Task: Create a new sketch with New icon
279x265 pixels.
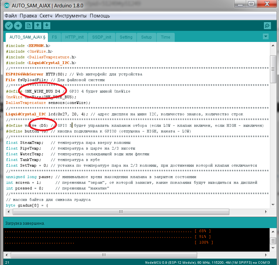Action: click(29, 25)
